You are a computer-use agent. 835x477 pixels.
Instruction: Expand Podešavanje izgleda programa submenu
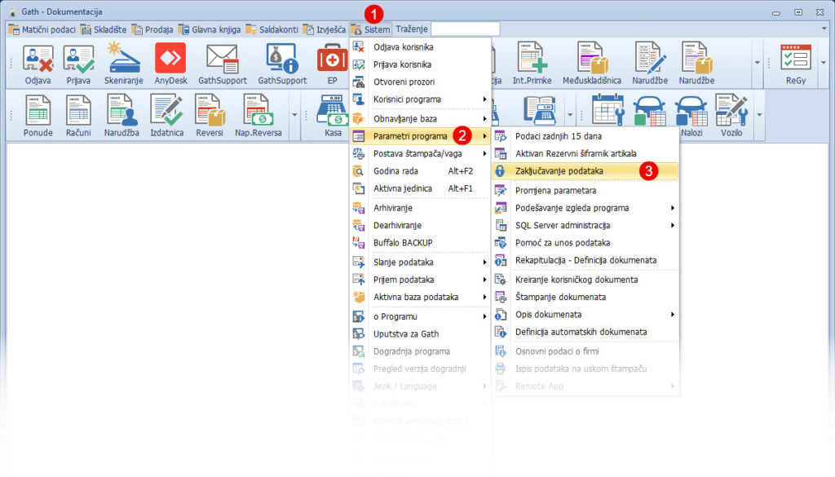click(584, 208)
